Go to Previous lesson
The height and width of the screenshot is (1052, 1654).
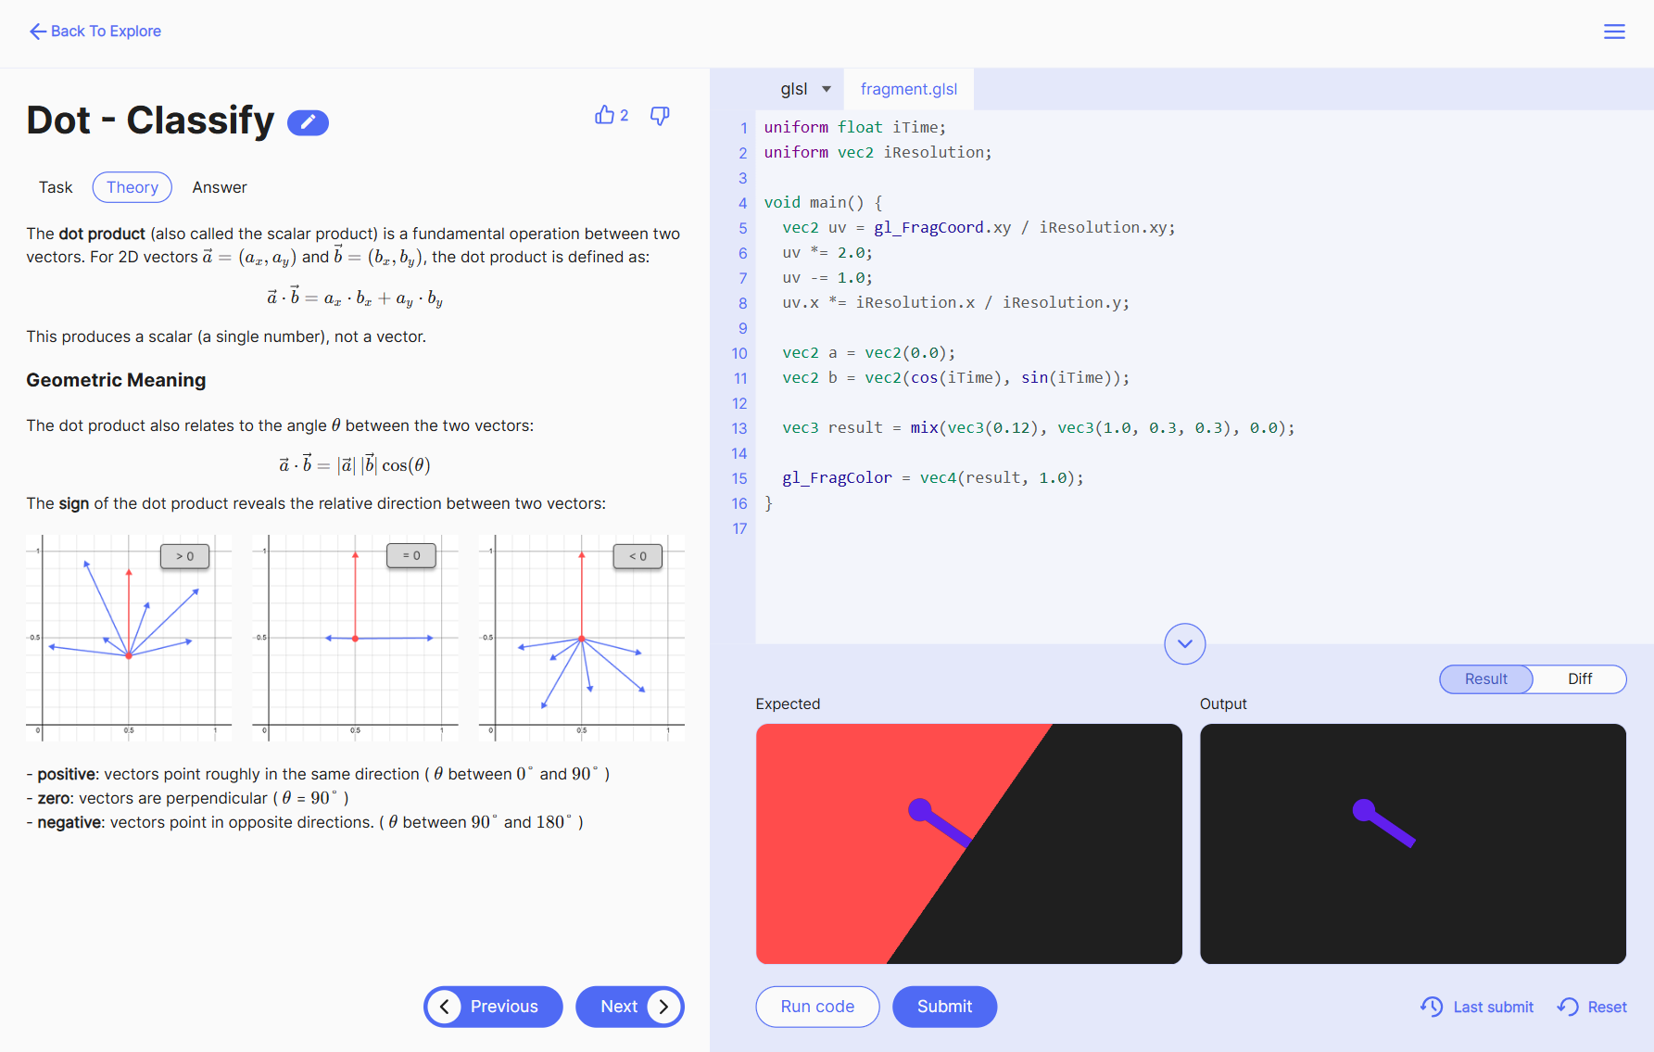coord(493,1007)
